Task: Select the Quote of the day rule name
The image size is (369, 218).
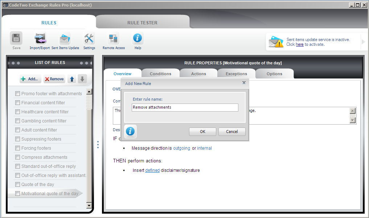Action: pyautogui.click(x=38, y=185)
